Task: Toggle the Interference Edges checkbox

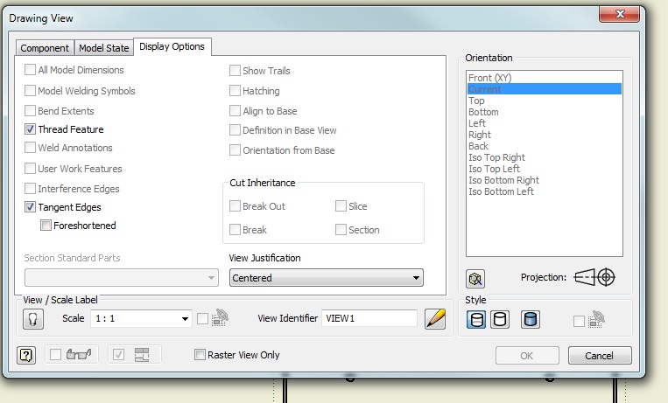Action: (30, 188)
